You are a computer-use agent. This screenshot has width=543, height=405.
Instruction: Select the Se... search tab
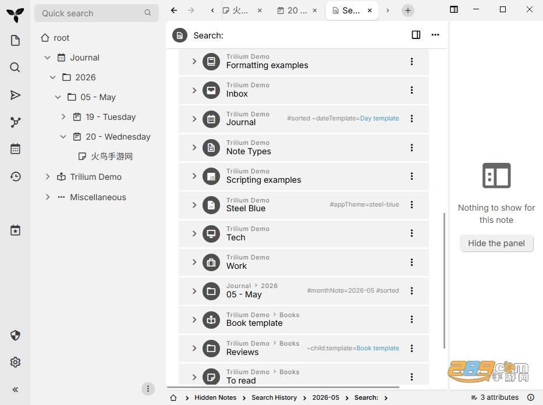coord(346,10)
